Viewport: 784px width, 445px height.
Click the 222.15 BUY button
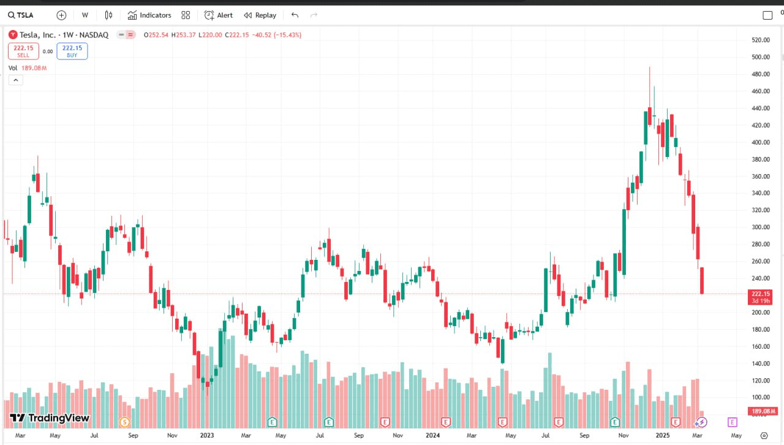point(72,51)
